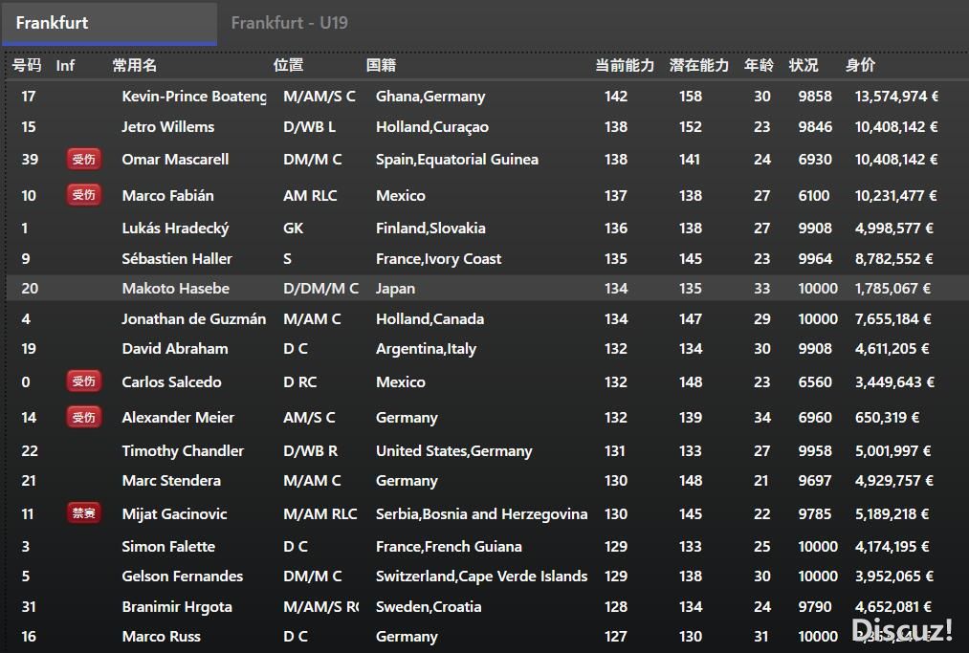Click nationality Sweden,Croatia

tap(429, 607)
